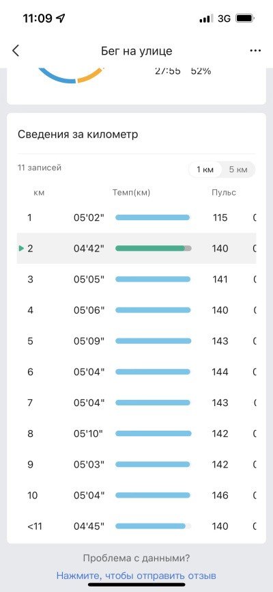
Task: Tap the Пульс column header
Action: [224, 193]
